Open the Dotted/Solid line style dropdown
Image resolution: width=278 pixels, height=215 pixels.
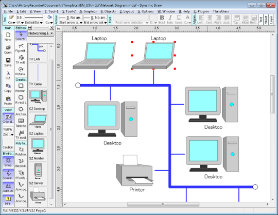tap(41, 23)
